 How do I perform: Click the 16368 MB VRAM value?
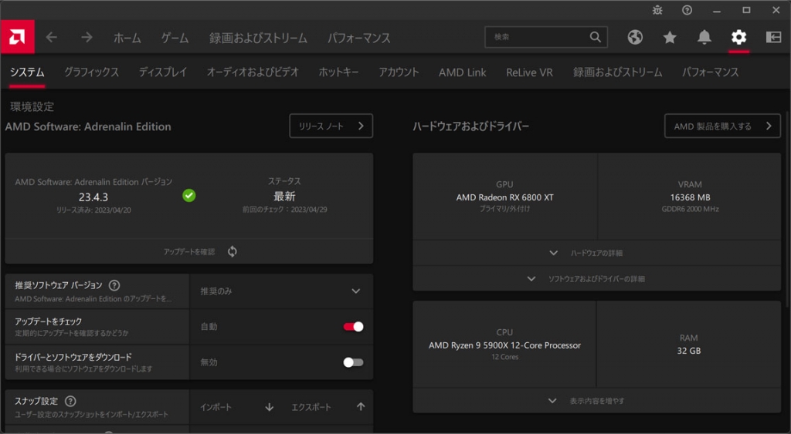pos(690,197)
